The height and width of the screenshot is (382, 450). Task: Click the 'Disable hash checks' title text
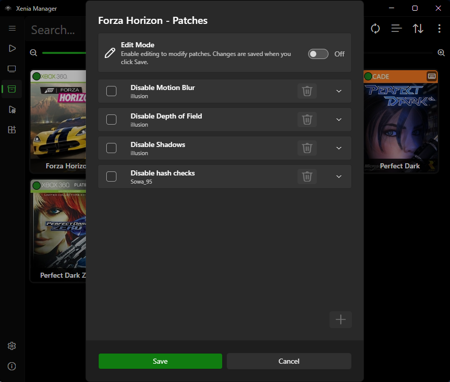point(162,173)
